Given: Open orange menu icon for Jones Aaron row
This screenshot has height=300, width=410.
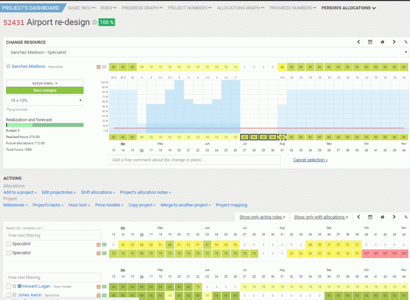Looking at the screenshot, I should pos(98,296).
